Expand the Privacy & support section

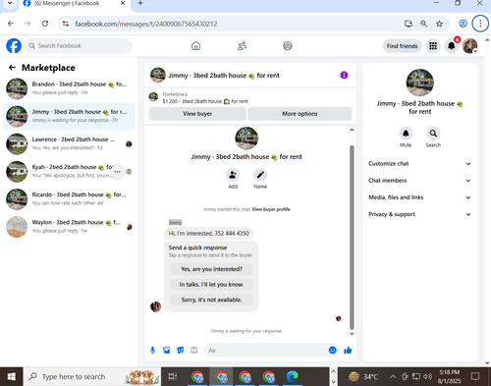coord(419,214)
